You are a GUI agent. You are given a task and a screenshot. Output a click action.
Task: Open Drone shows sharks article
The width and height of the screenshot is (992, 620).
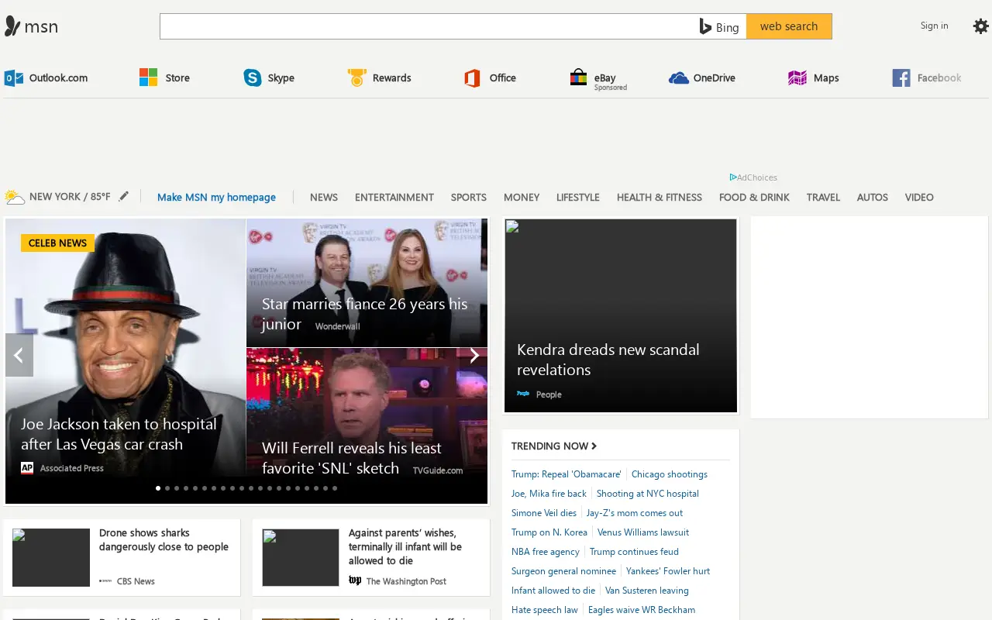[164, 539]
